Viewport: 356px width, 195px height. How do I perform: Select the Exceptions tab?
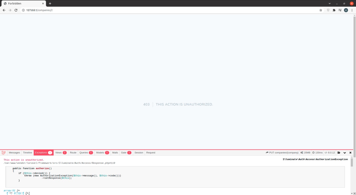44,153
